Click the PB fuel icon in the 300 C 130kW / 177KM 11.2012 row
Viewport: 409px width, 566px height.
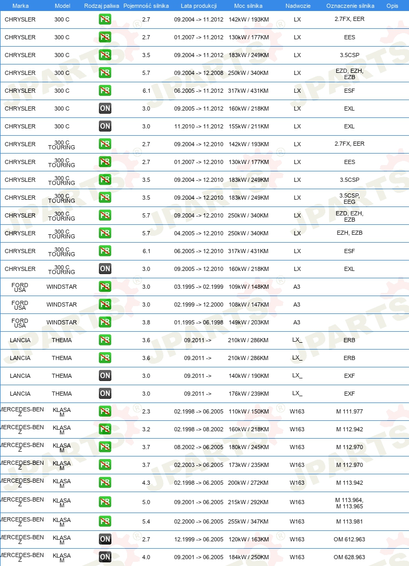coord(105,37)
